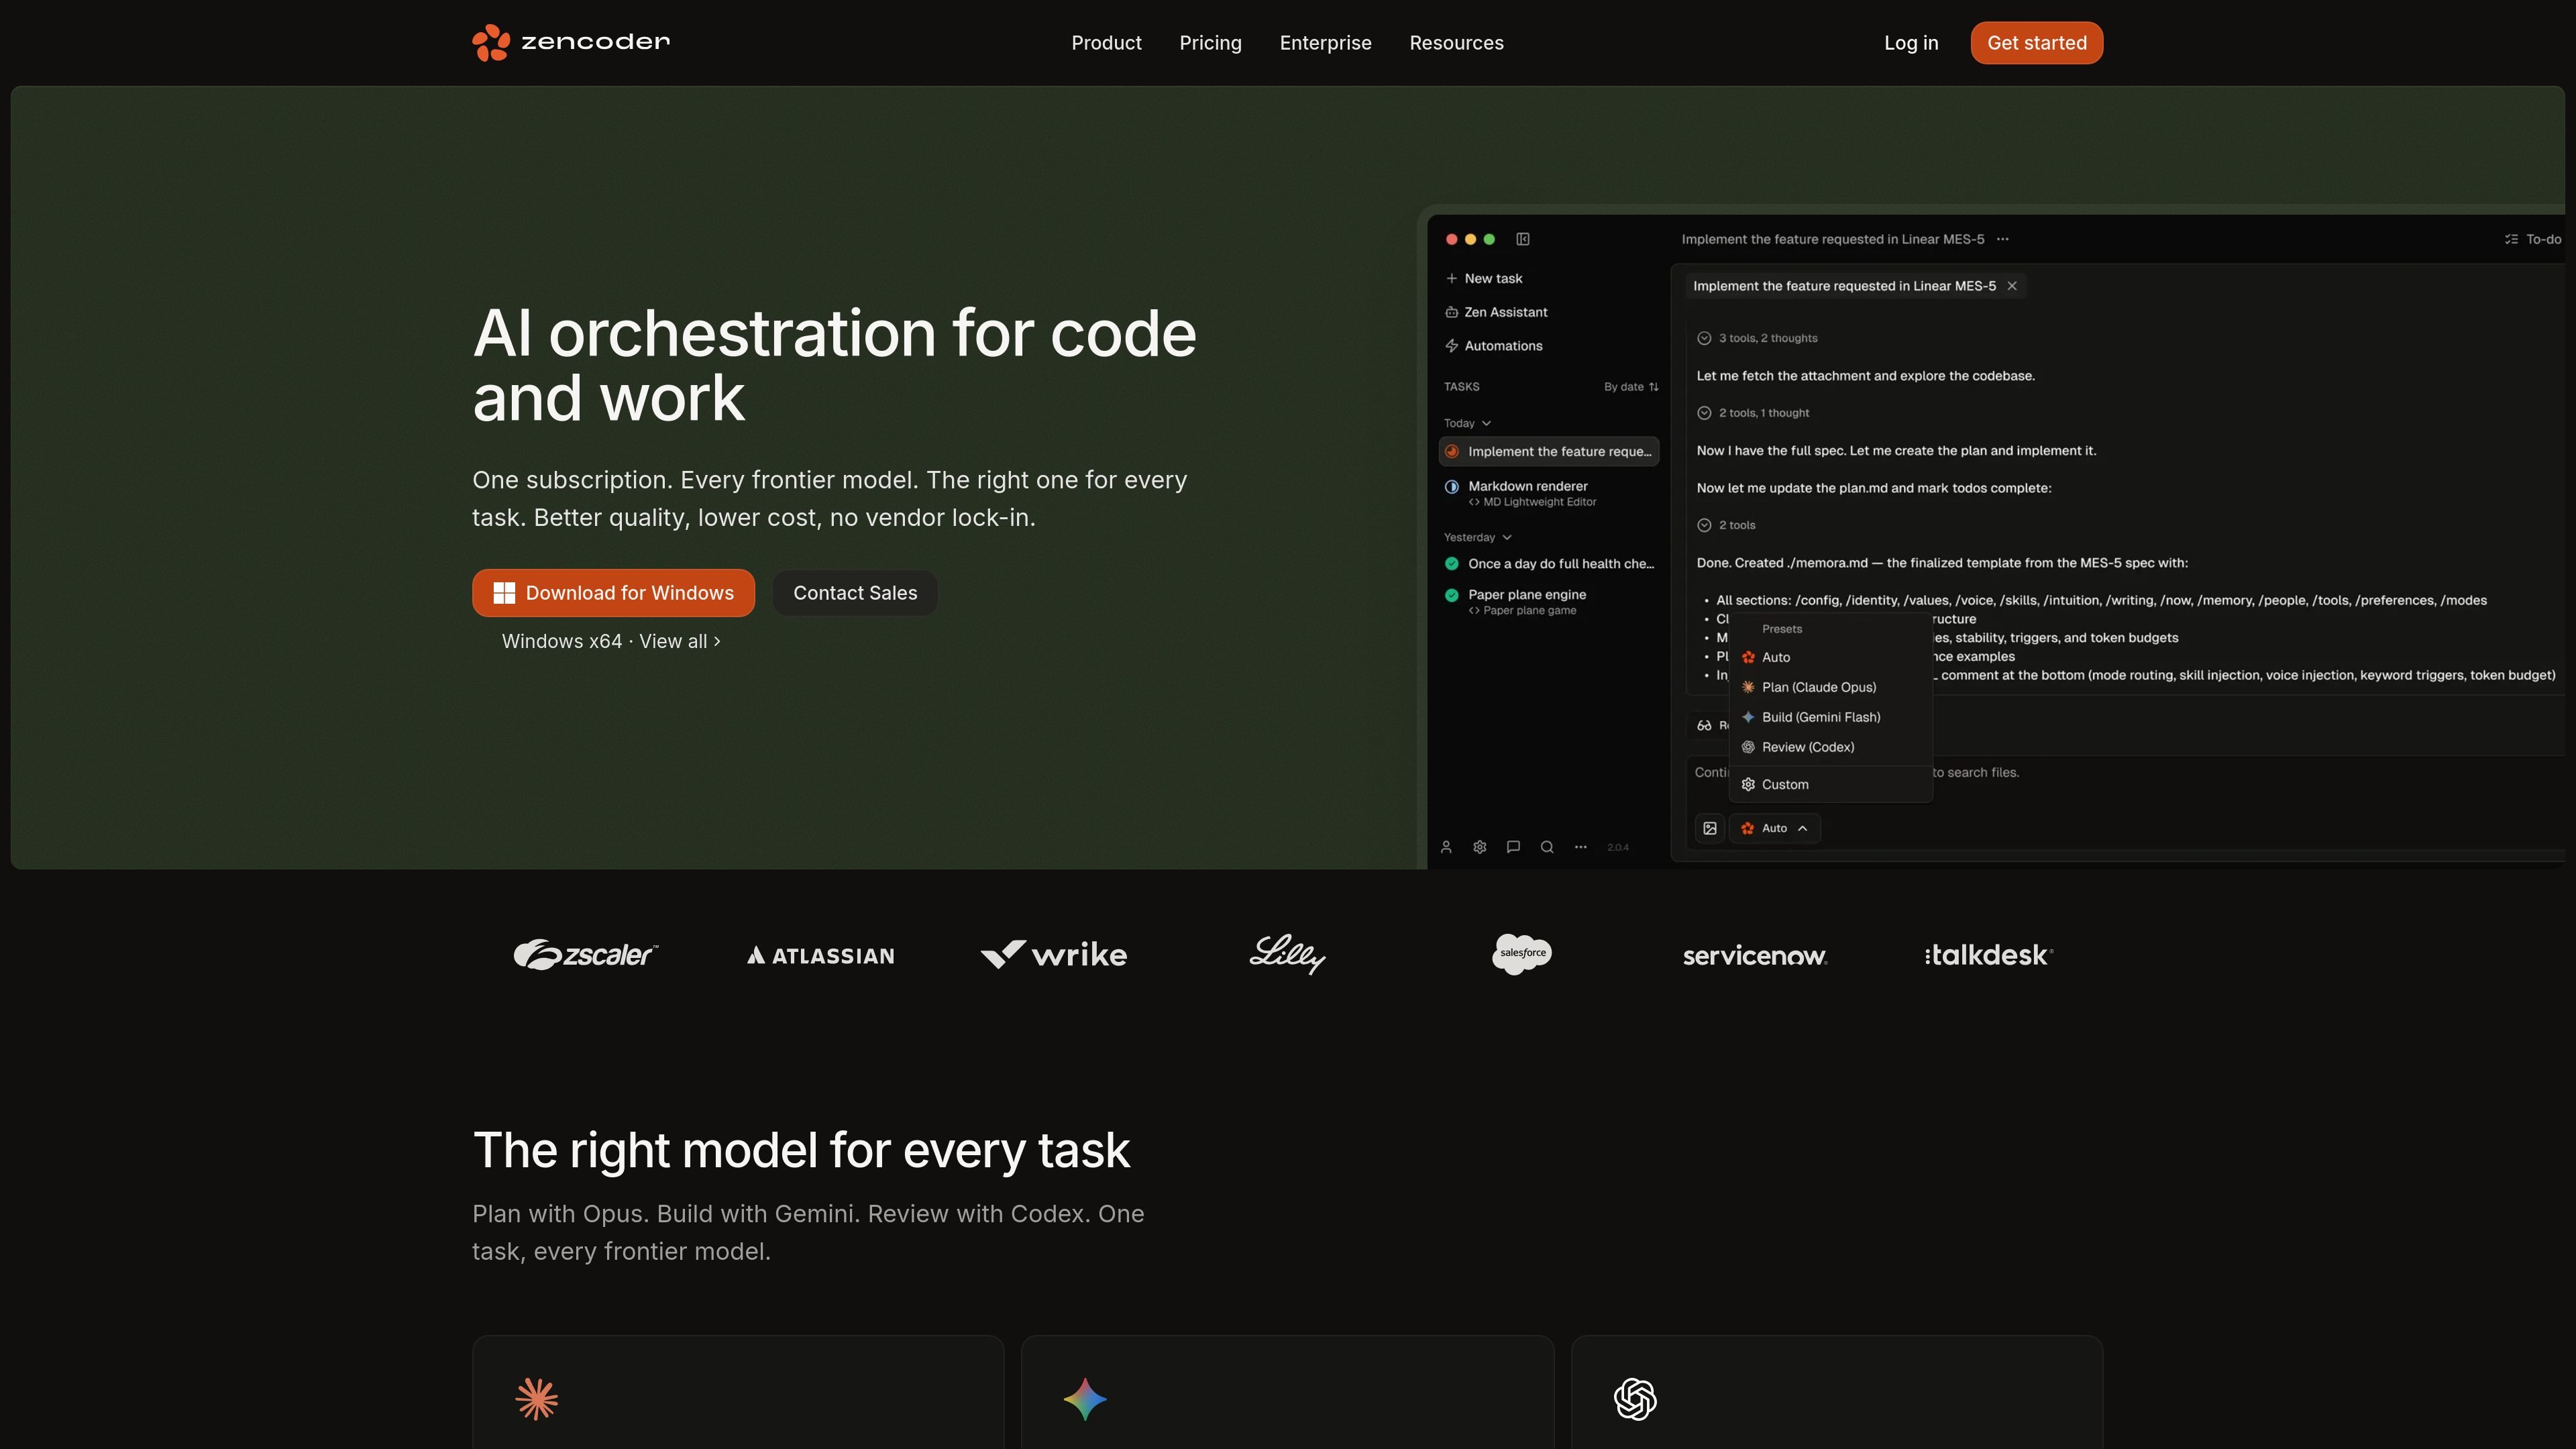The height and width of the screenshot is (1449, 2576).
Task: Click the 'Paper plane game' project label
Action: click(1522, 610)
